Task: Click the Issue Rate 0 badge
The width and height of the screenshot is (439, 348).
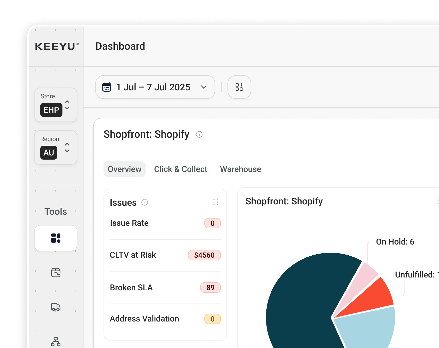Action: coord(212,223)
